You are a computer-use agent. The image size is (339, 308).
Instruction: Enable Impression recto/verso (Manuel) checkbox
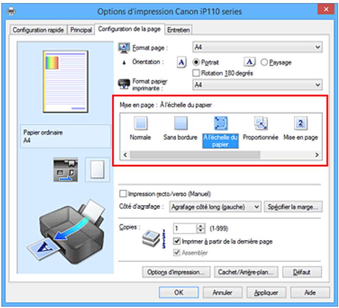[123, 194]
